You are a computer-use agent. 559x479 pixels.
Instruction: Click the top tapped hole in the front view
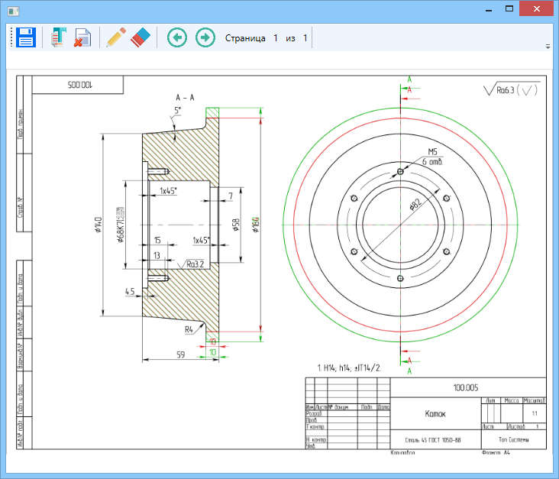tap(400, 172)
